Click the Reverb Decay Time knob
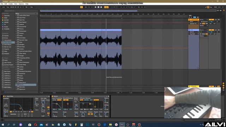This screenshot has height=127, width=226. pos(83,114)
